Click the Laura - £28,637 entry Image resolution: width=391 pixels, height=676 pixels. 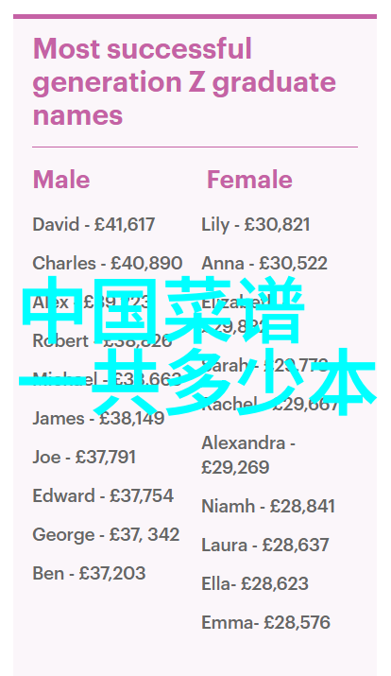265,545
